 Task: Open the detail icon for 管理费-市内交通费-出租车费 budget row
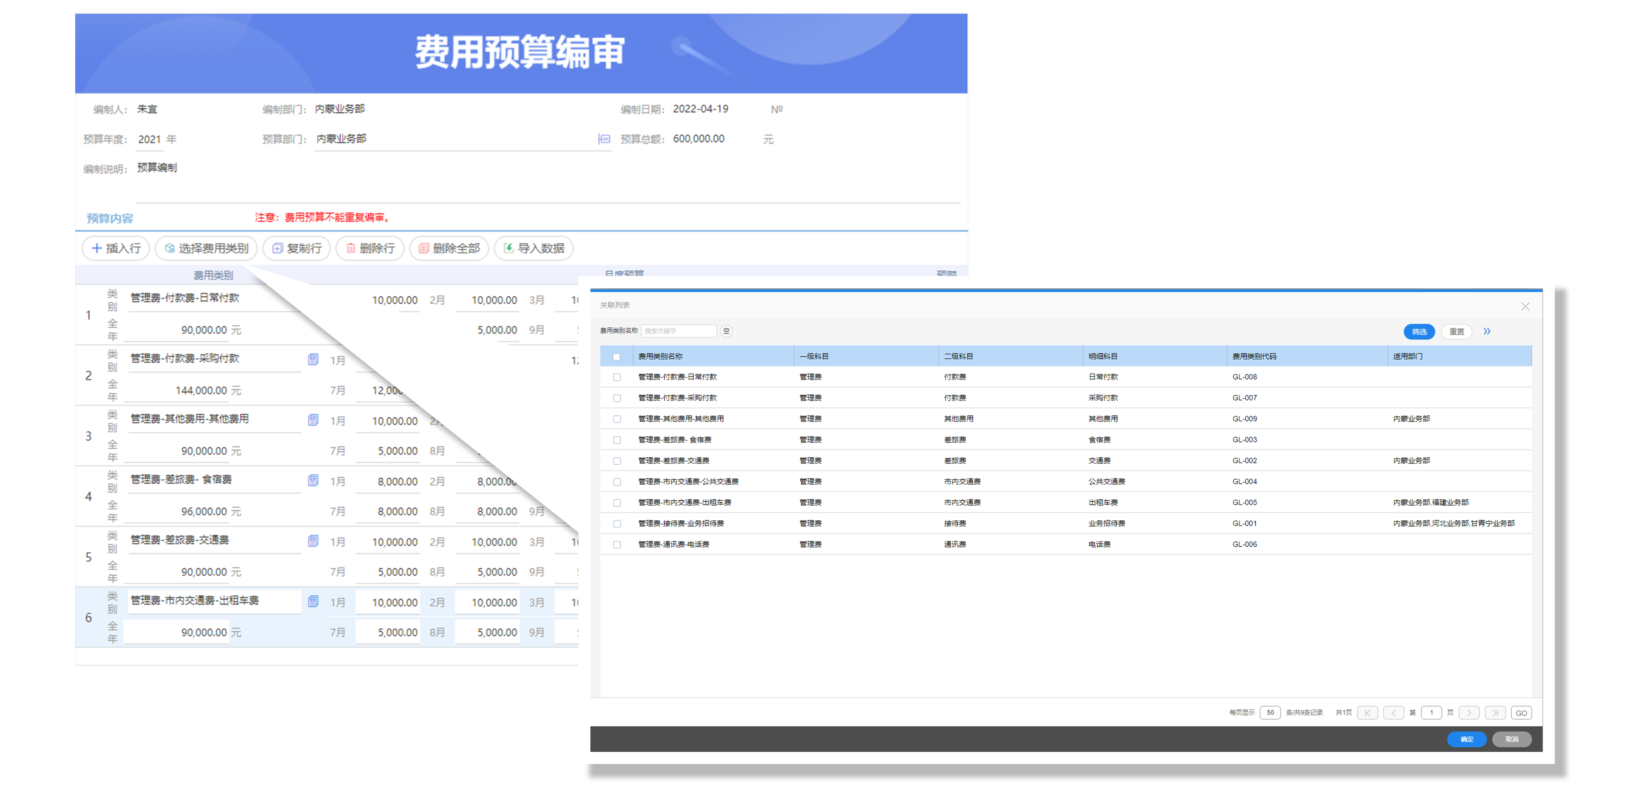[x=313, y=602]
